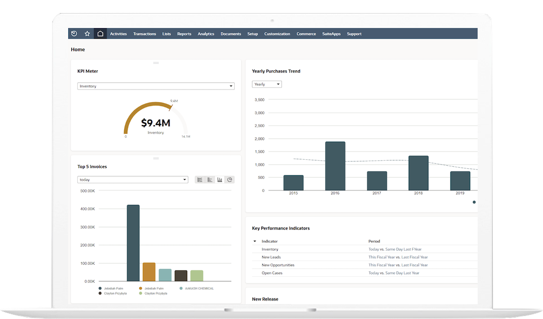Open the Inventory KPI Meter dropdown
The width and height of the screenshot is (543, 319).
pyautogui.click(x=156, y=85)
